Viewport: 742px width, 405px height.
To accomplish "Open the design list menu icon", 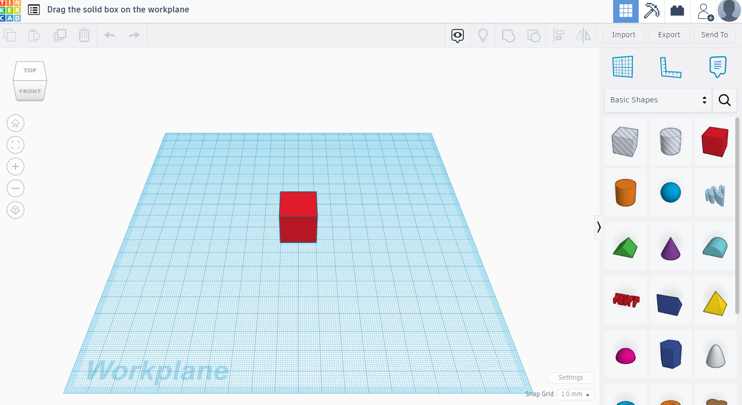I will coord(34,10).
